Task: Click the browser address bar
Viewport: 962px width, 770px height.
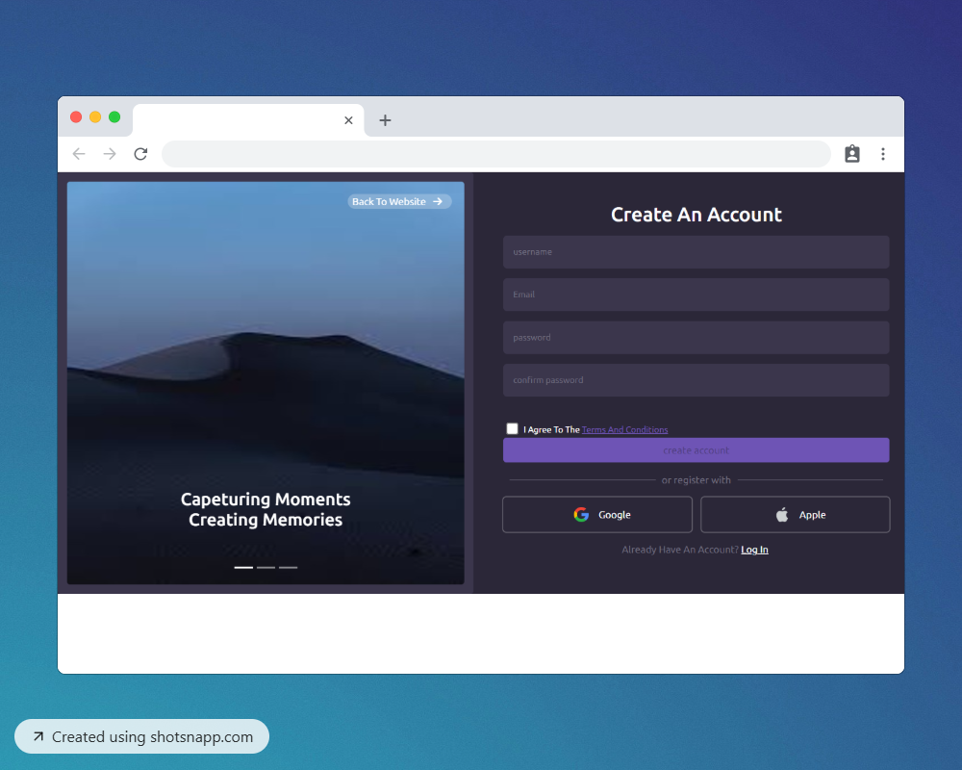Action: point(495,154)
